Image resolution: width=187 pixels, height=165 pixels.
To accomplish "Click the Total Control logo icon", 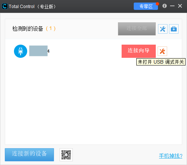I will pos(5,6).
